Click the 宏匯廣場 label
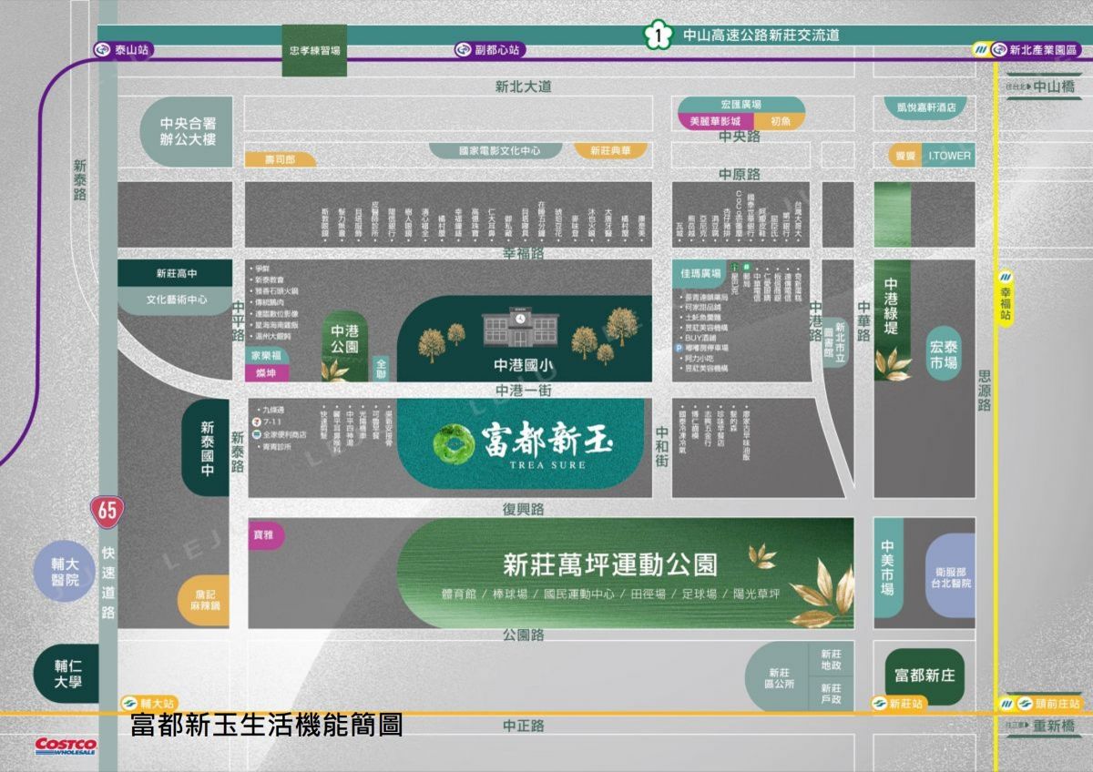The image size is (1093, 772). pos(740,105)
